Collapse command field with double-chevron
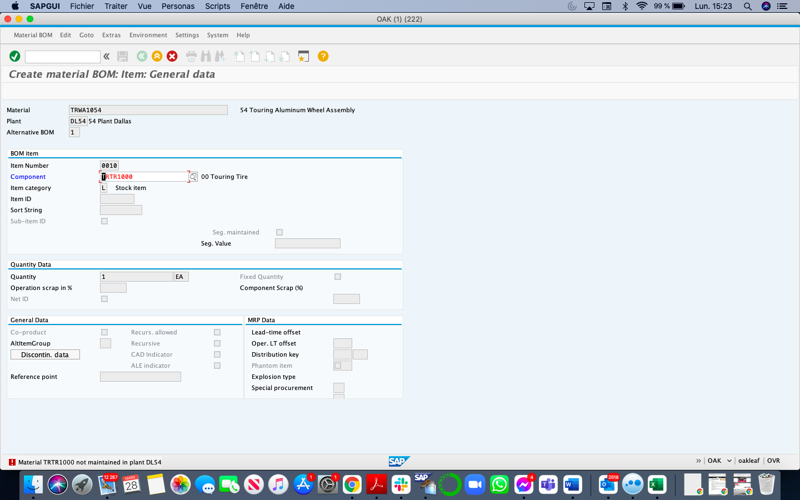The height and width of the screenshot is (500, 800). click(x=107, y=56)
